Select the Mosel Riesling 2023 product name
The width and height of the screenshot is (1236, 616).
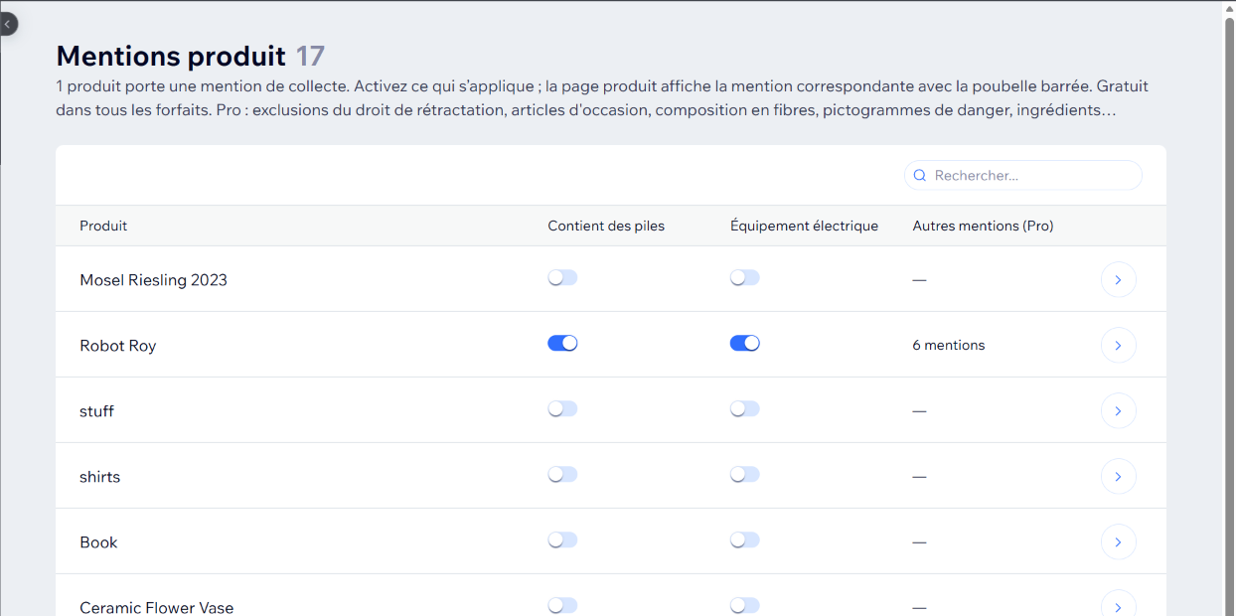click(x=153, y=280)
